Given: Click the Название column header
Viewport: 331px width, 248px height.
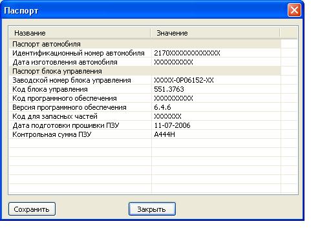Looking at the screenshot, I should [x=80, y=33].
